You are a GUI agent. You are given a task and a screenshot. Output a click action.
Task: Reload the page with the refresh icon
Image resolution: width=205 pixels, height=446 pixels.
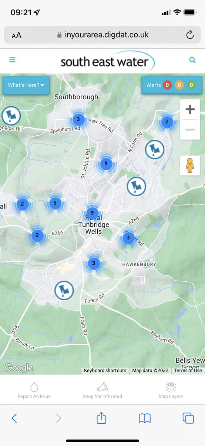point(190,35)
